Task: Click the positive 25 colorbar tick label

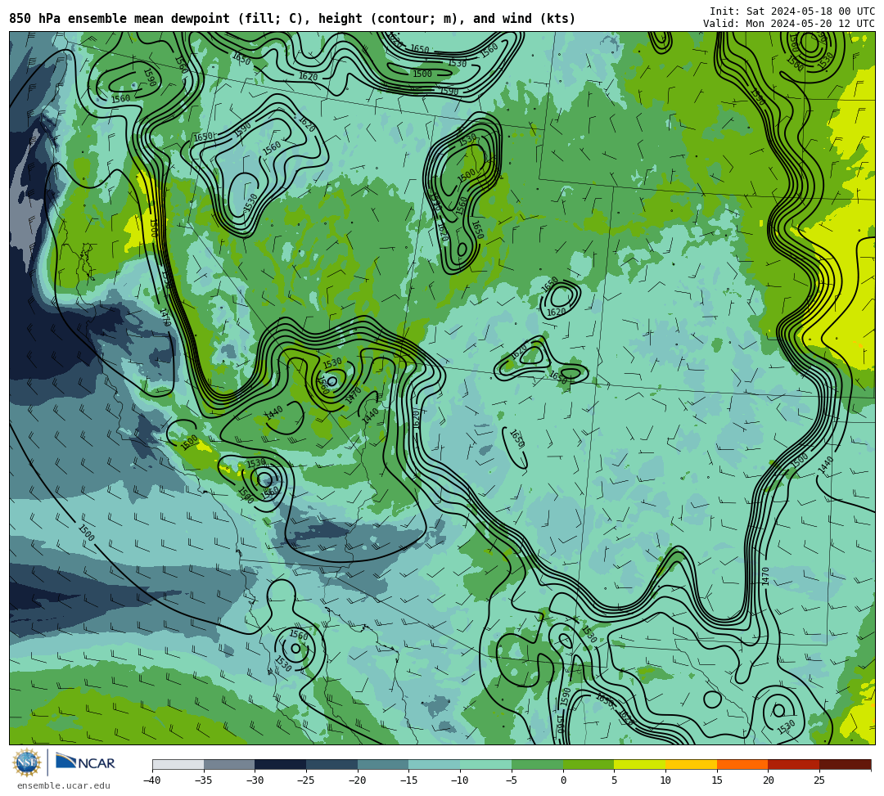Action: [x=819, y=780]
